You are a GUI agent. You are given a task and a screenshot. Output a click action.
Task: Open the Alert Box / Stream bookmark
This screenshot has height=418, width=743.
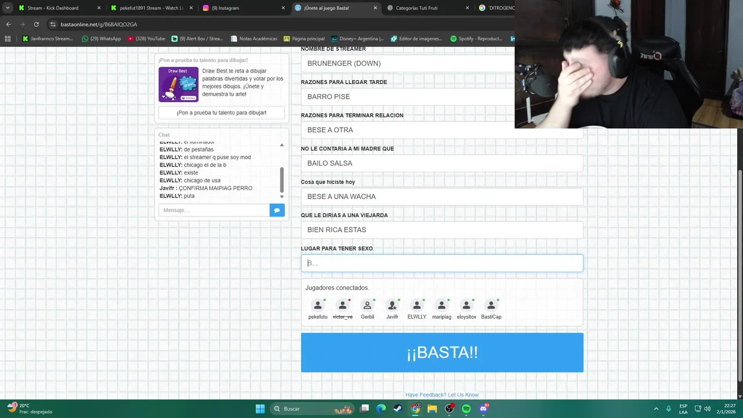pos(197,39)
